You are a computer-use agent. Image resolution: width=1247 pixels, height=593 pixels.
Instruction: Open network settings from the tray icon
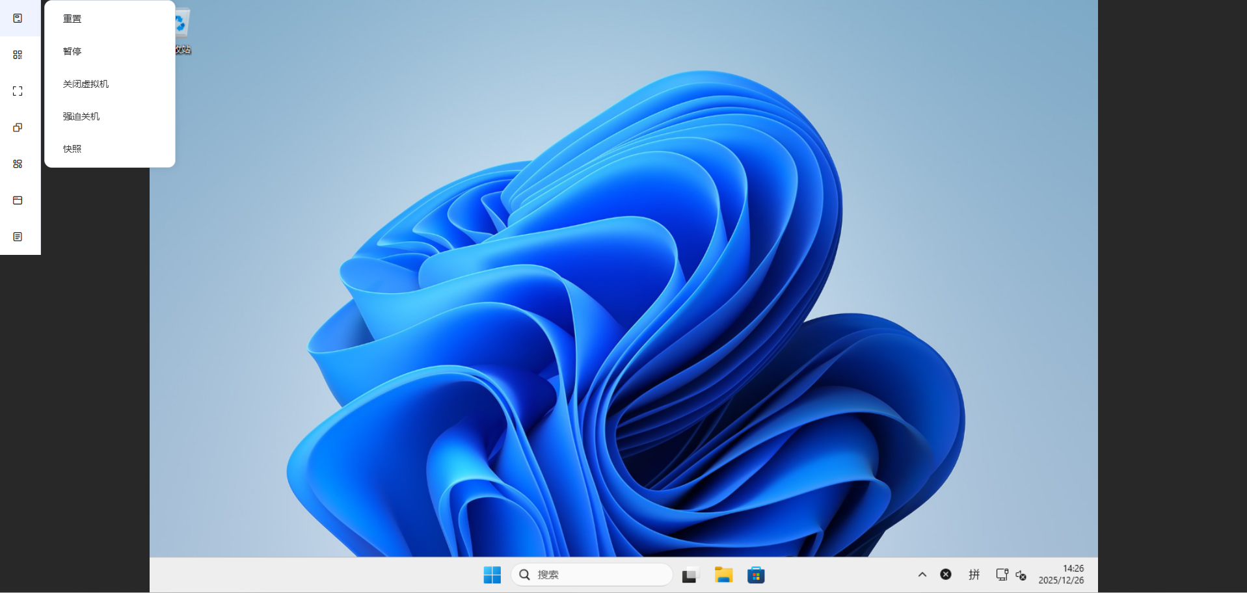click(x=1002, y=575)
